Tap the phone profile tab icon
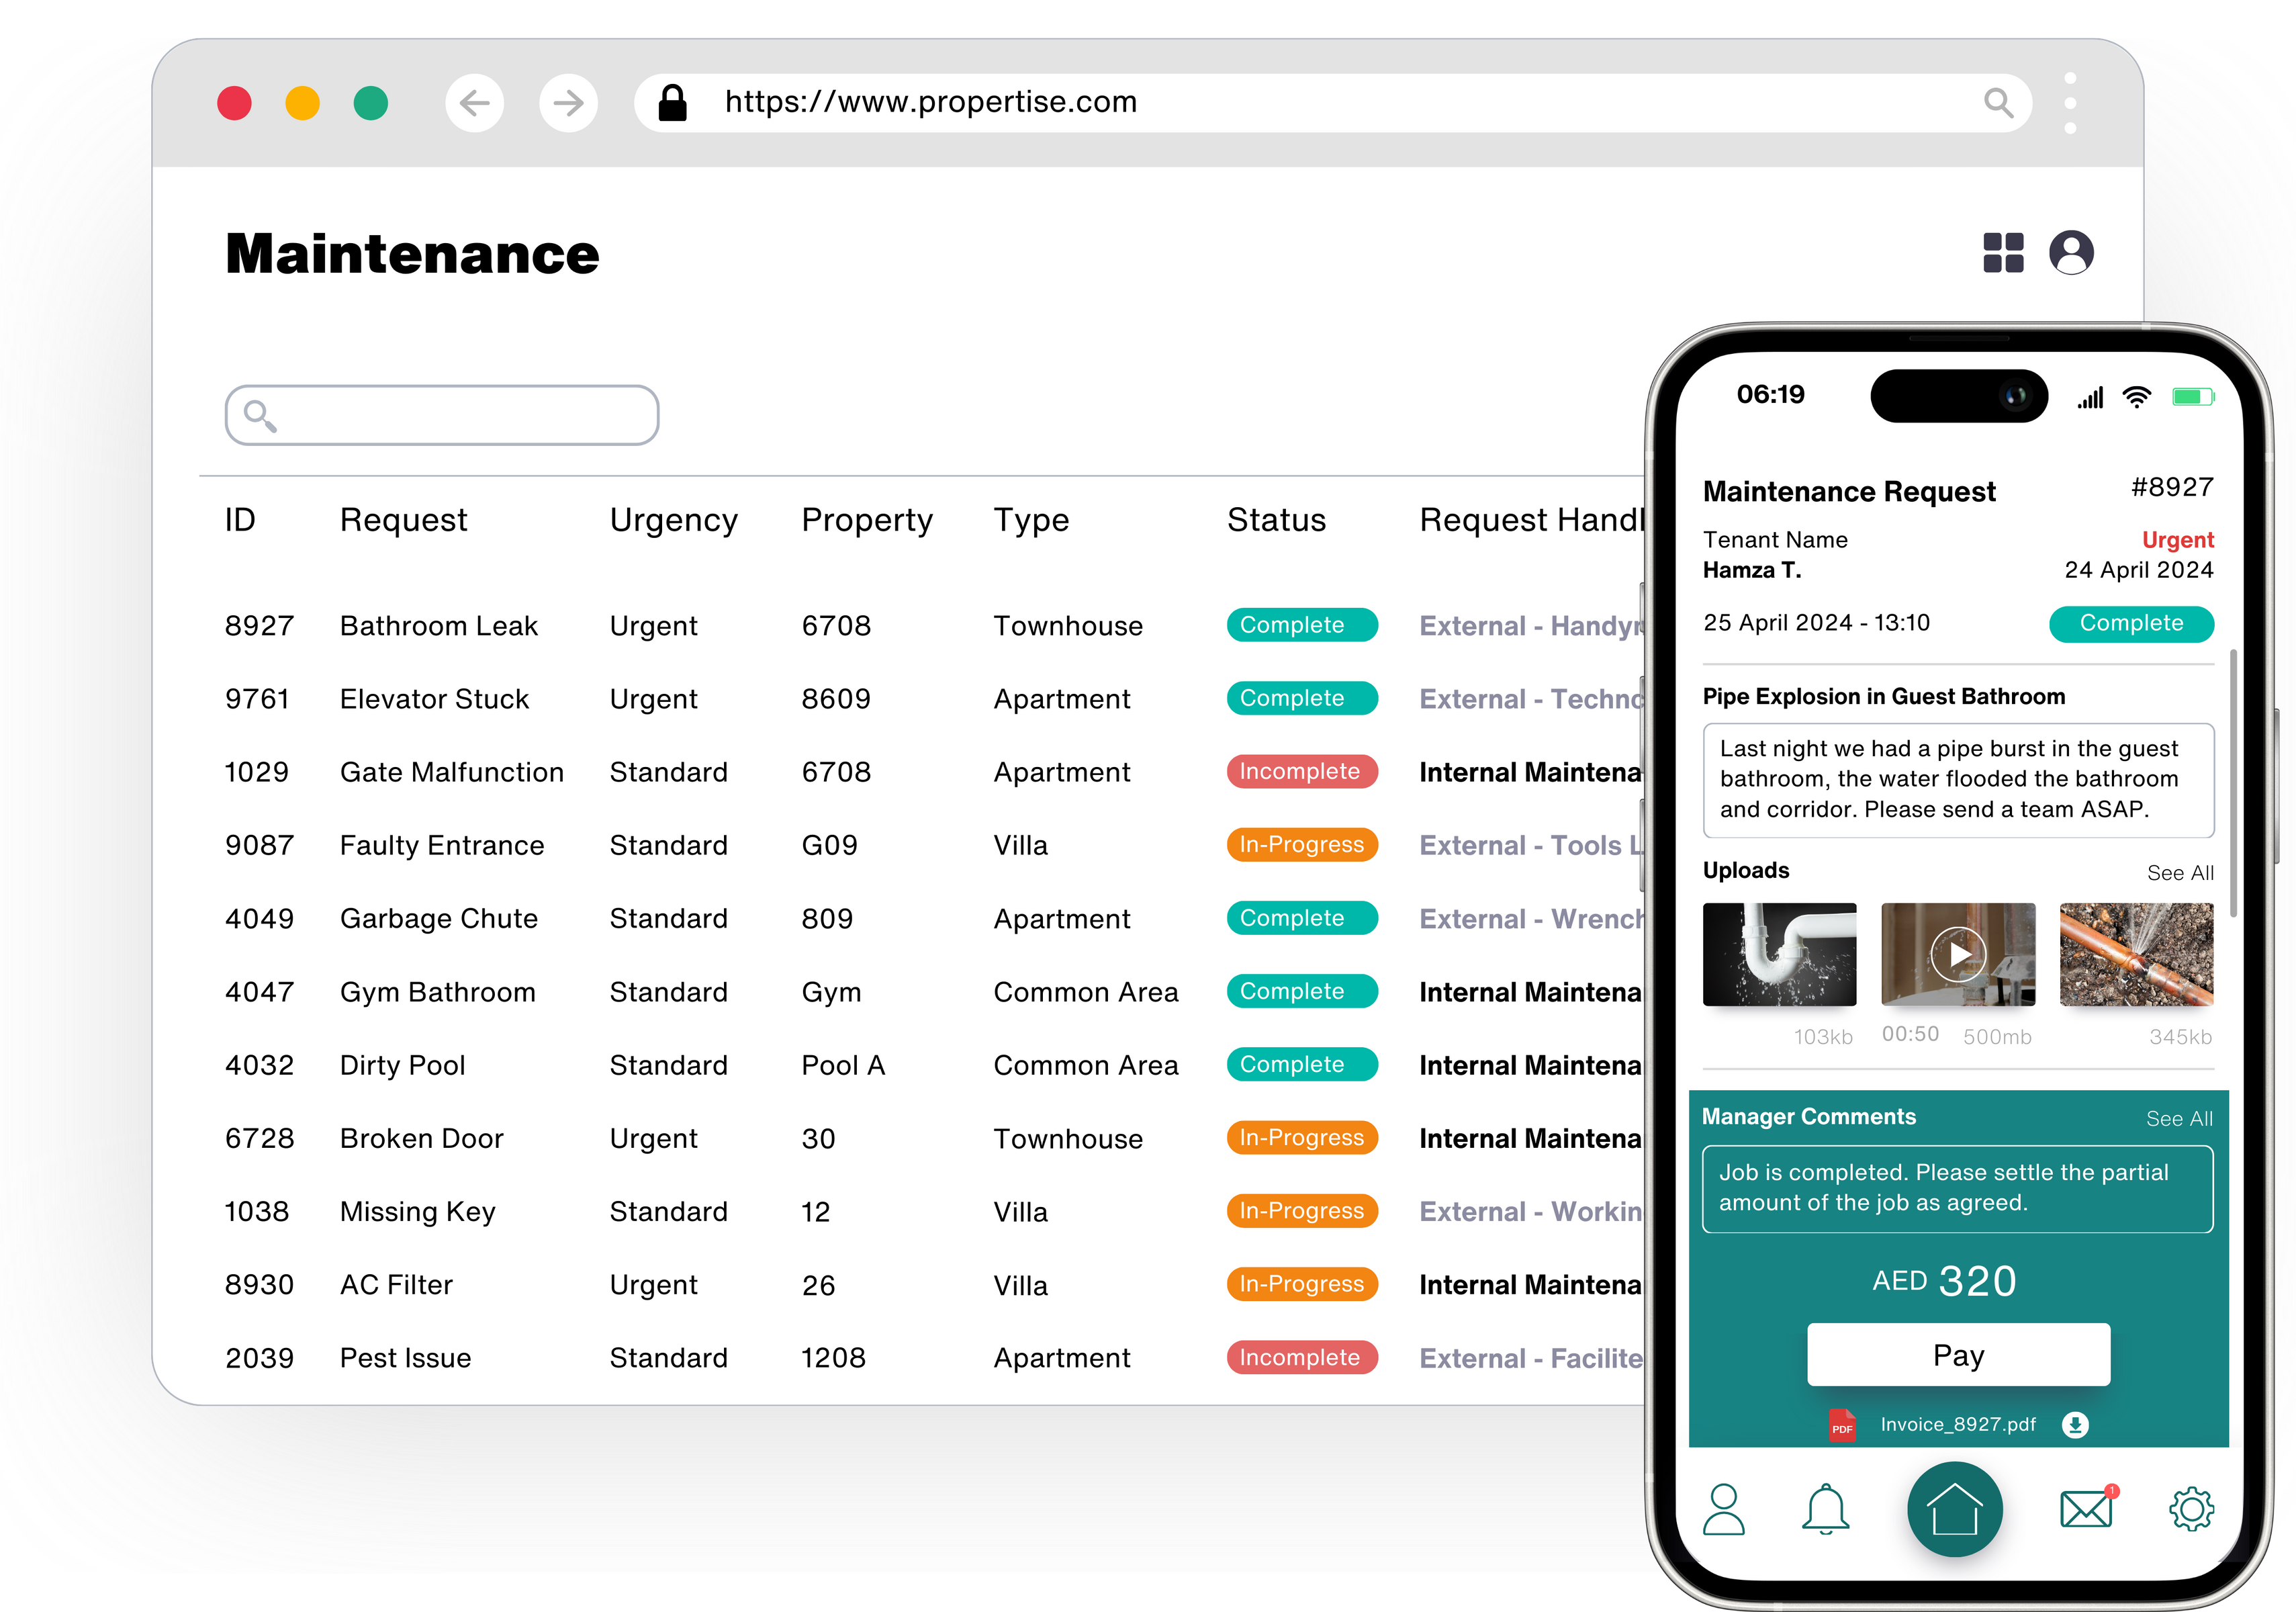The height and width of the screenshot is (1612, 2296). pos(1724,1509)
